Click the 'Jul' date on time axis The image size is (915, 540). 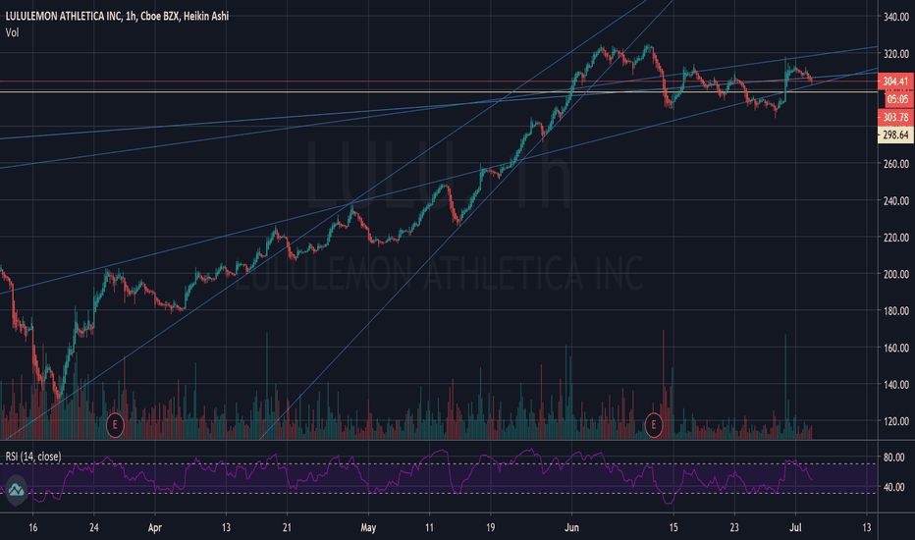pyautogui.click(x=795, y=528)
